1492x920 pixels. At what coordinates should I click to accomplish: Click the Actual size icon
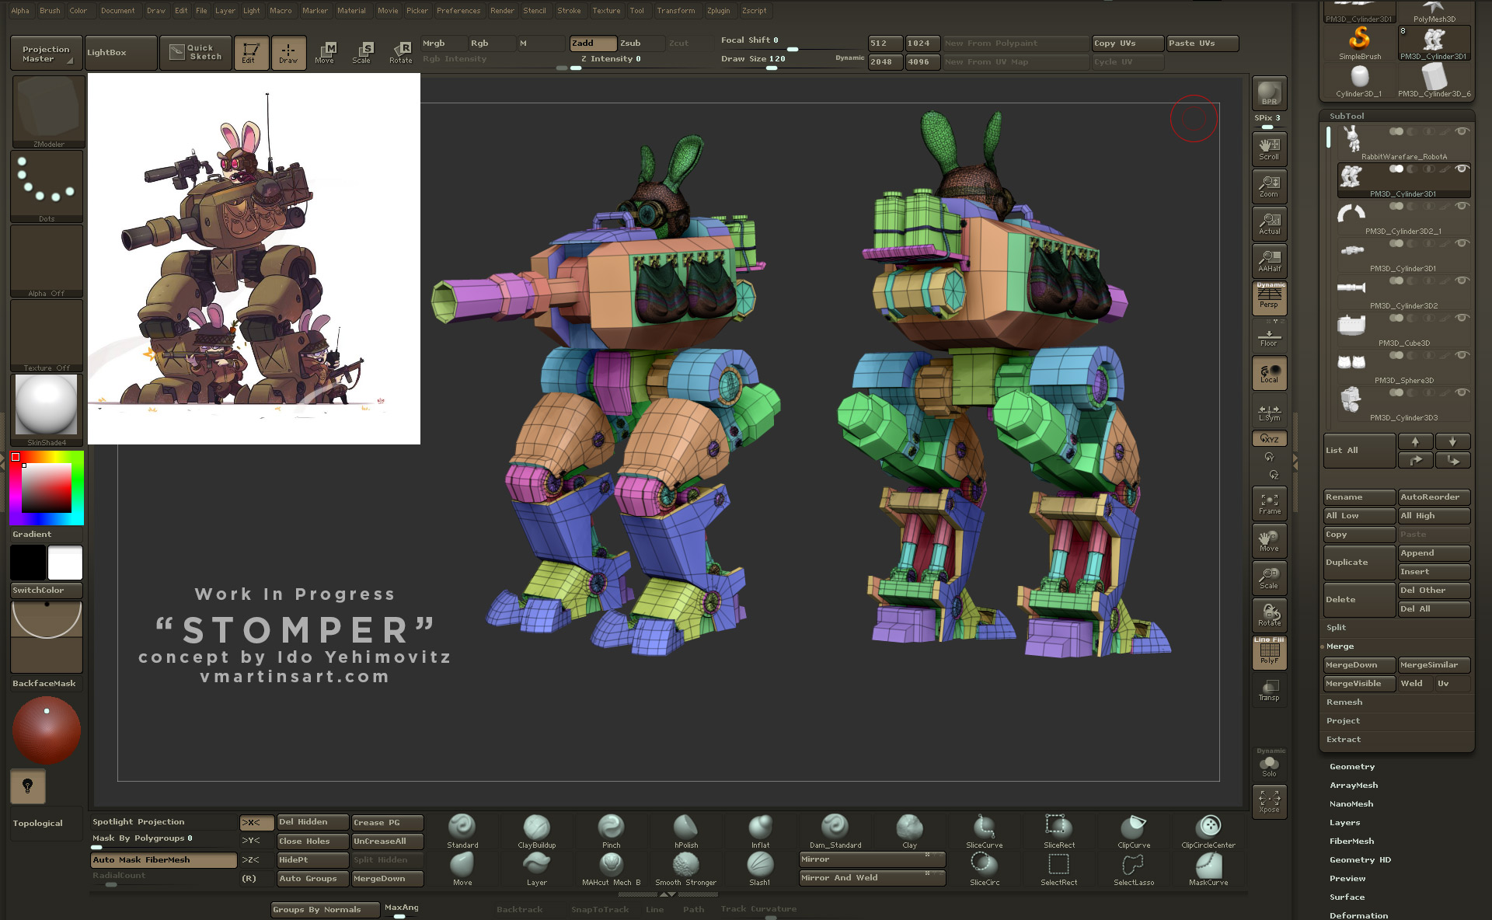(x=1269, y=223)
